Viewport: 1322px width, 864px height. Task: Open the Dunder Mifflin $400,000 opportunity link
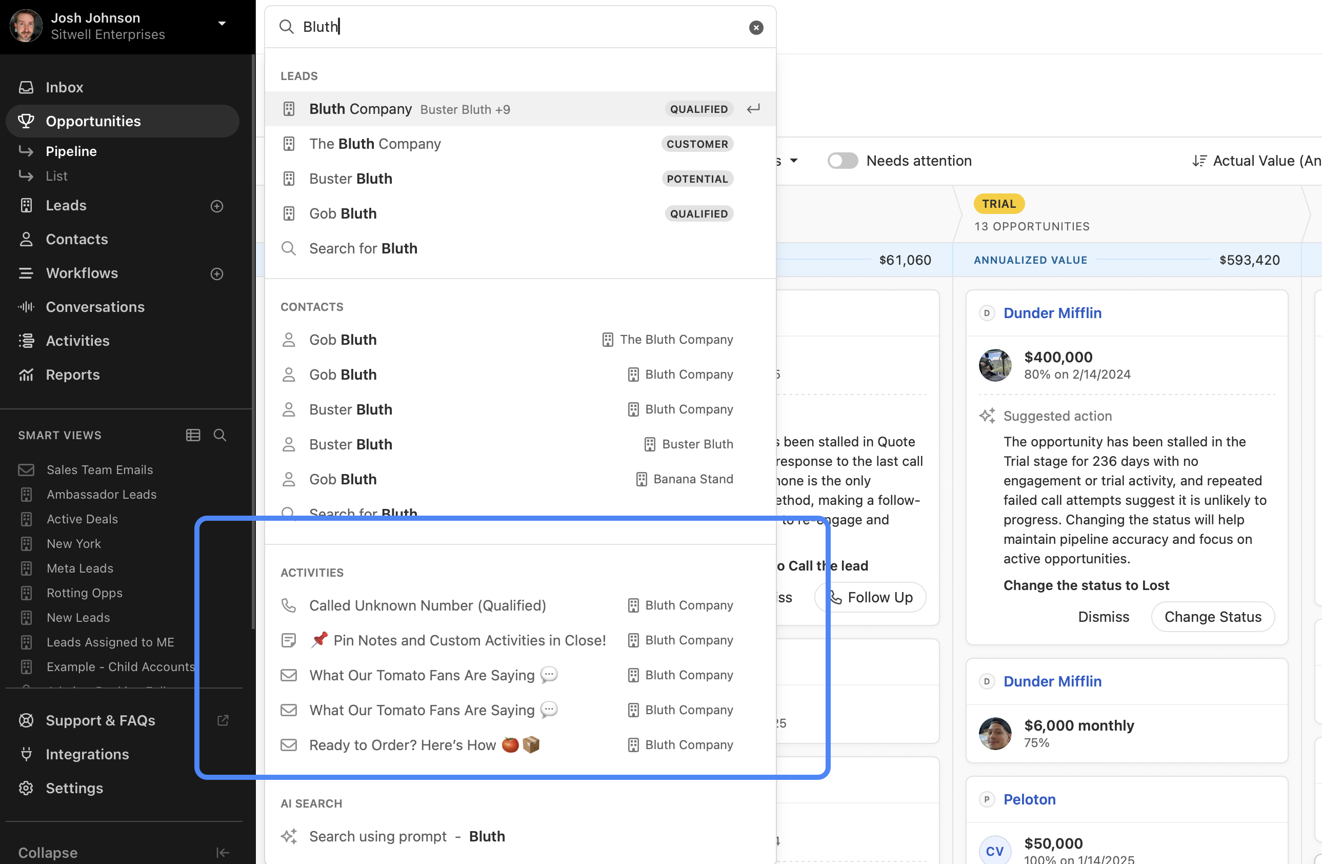pyautogui.click(x=1052, y=313)
